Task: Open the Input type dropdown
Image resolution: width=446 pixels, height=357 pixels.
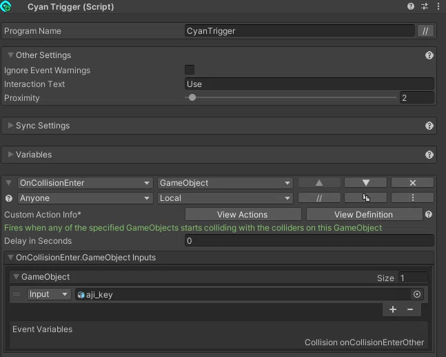Action: [x=49, y=294]
